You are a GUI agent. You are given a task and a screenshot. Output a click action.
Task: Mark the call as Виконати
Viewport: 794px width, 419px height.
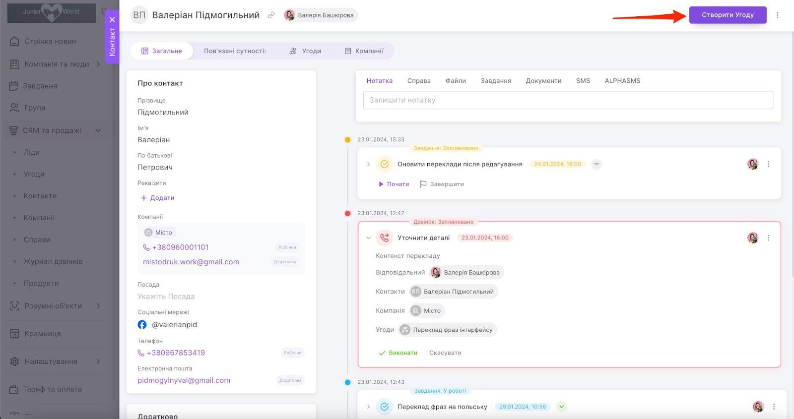(398, 353)
